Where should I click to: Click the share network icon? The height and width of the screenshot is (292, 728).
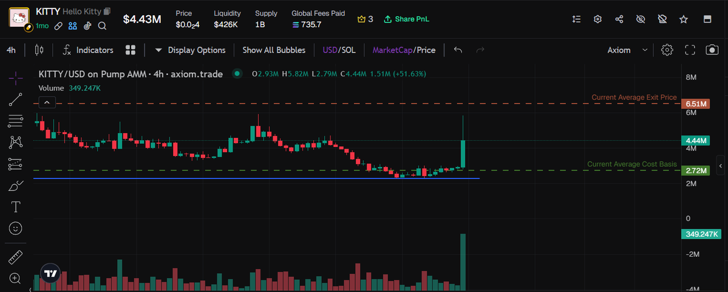tap(619, 19)
